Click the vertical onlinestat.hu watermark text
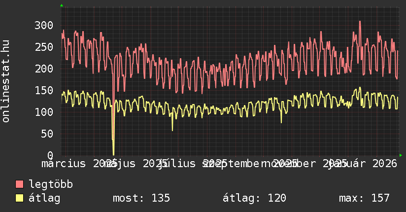Image resolution: width=406 pixels, height=212 pixels. [x=6, y=81]
